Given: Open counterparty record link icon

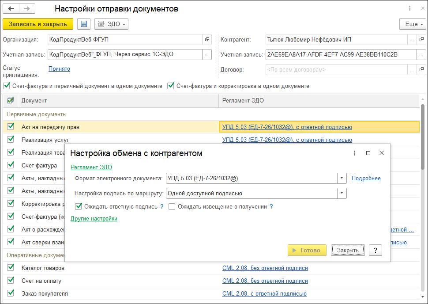Looking at the screenshot, I should pyautogui.click(x=421, y=40).
